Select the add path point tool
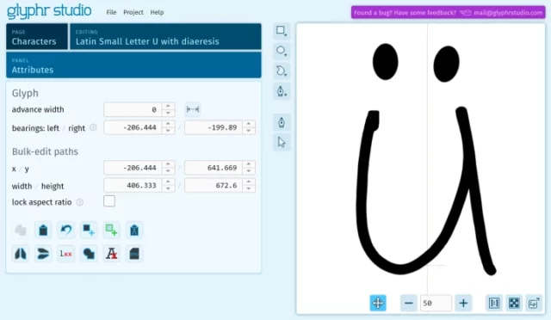 coord(282,91)
